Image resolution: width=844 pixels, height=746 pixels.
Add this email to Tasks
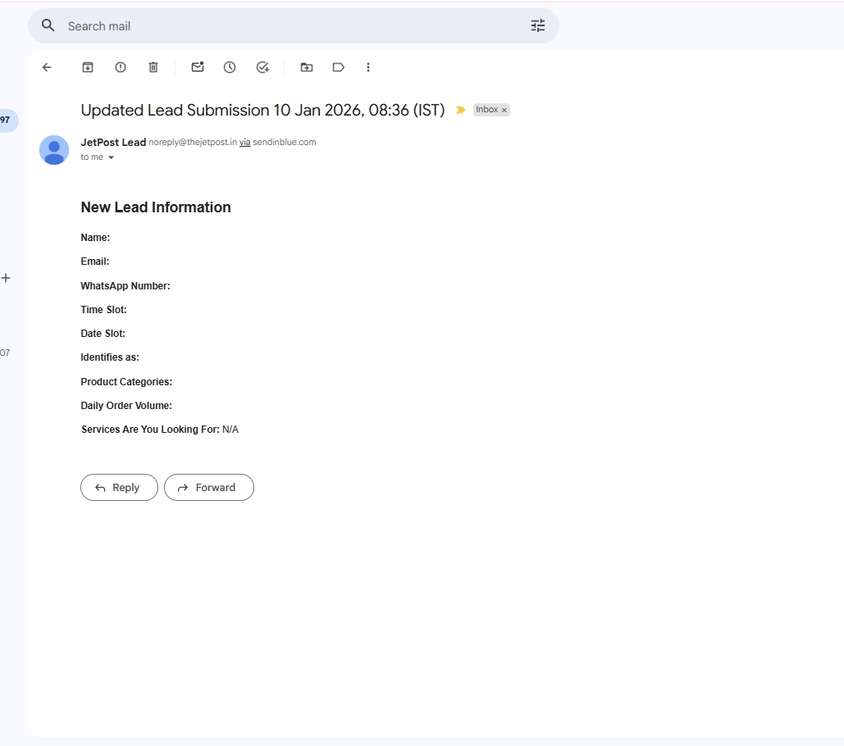(x=262, y=67)
